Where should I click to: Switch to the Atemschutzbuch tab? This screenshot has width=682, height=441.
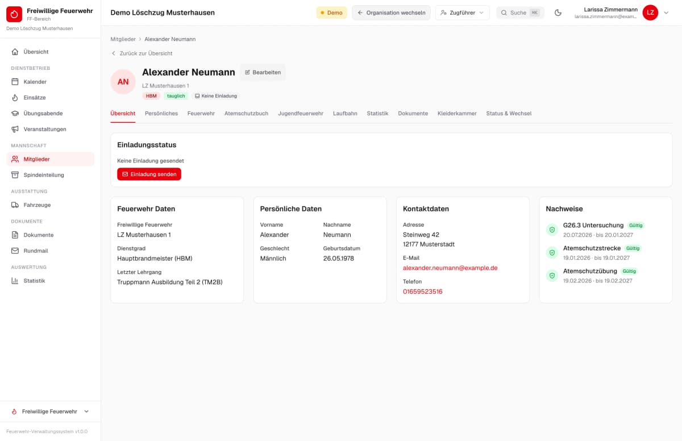[x=247, y=114]
